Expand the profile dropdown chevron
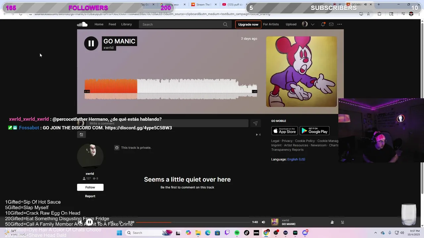The width and height of the screenshot is (424, 238). (312, 24)
